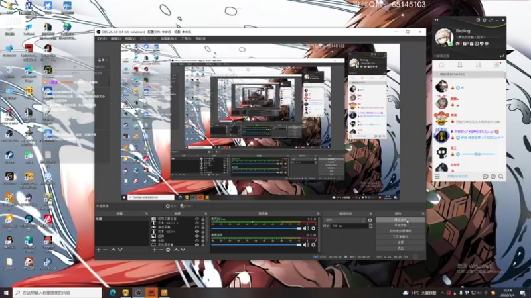Image resolution: width=531 pixels, height=298 pixels.
Task: Open the 场景集合(S) menu in OBS
Action: point(169,39)
